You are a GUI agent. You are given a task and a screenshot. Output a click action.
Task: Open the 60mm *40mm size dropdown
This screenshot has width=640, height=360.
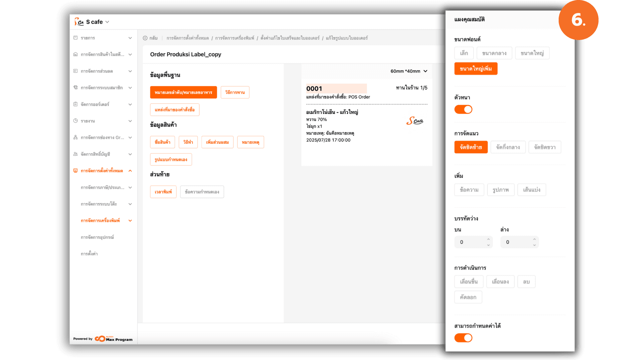[409, 71]
